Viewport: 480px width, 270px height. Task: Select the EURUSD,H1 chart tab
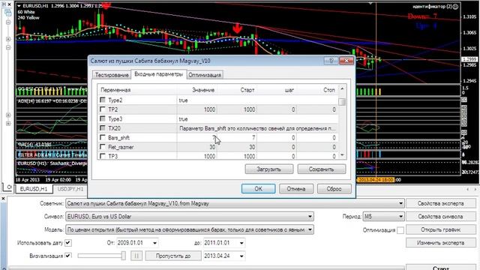click(x=34, y=189)
